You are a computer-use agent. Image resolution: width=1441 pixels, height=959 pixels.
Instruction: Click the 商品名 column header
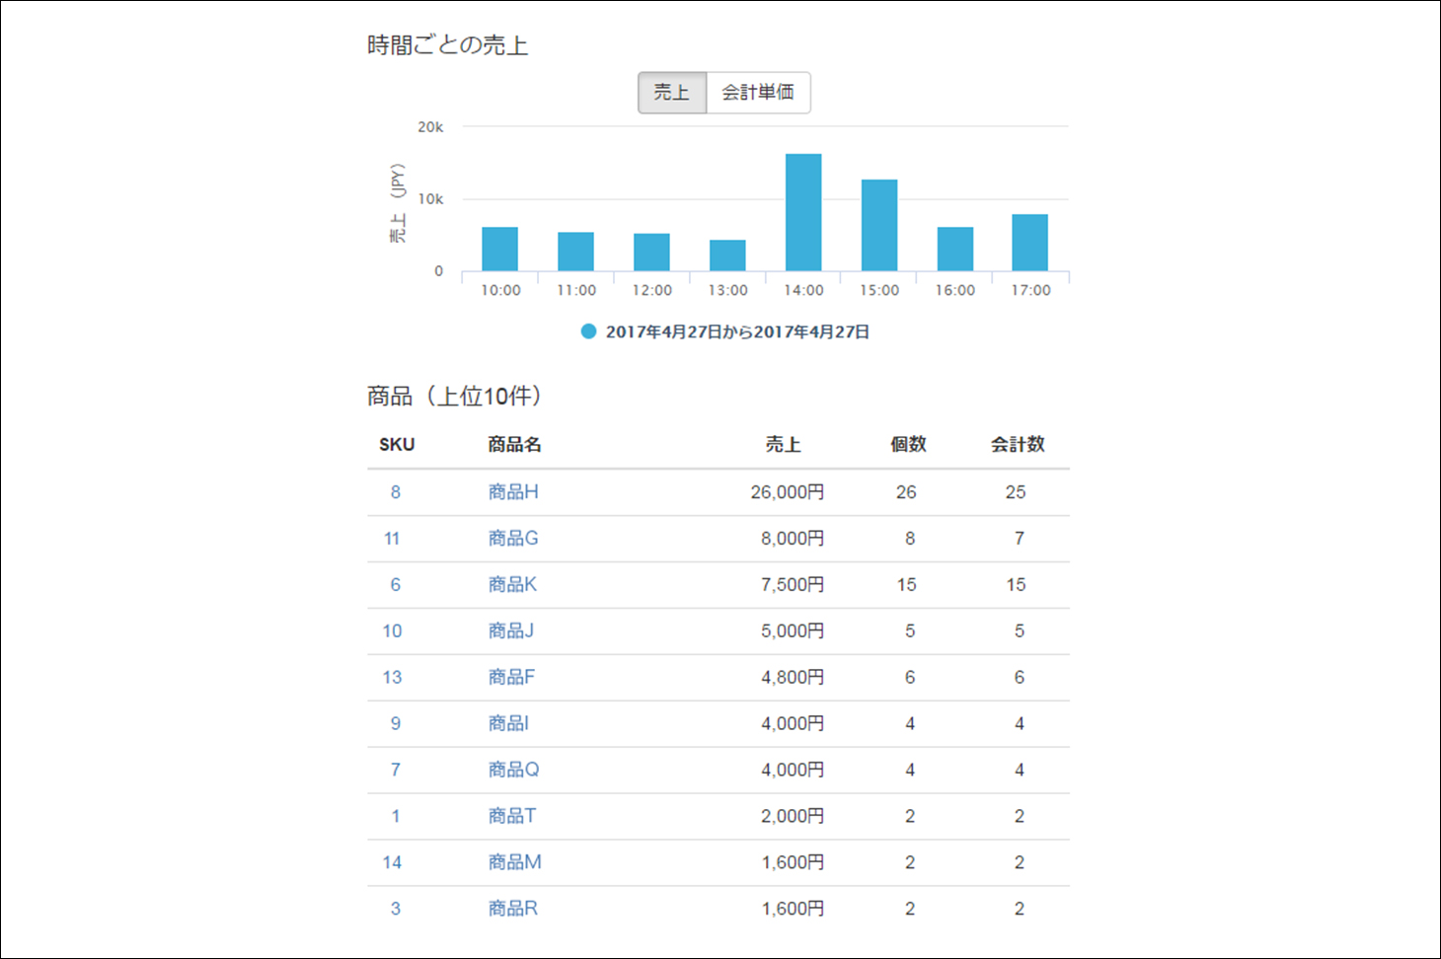point(514,445)
